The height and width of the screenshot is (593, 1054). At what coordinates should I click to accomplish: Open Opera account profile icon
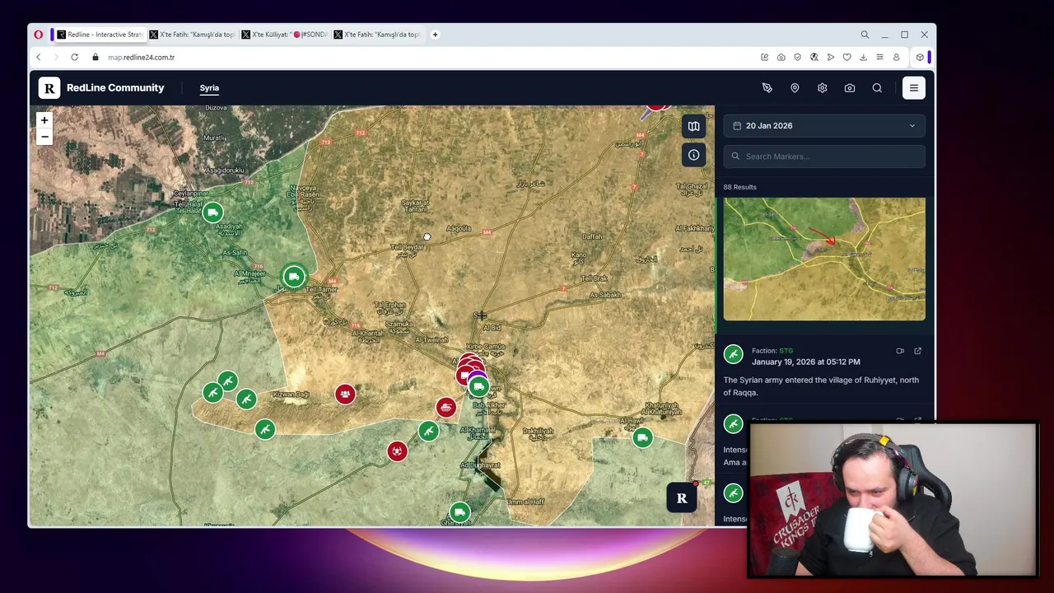pyautogui.click(x=896, y=58)
